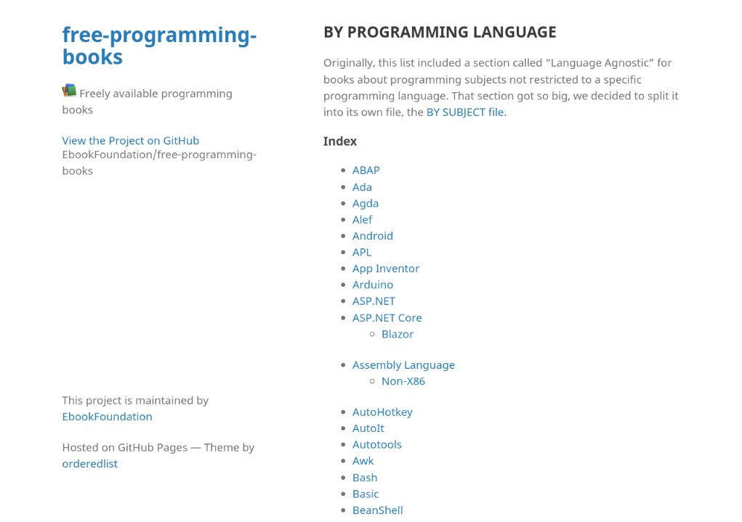This screenshot has height=522, width=742.
Task: Jump to the ABAP section
Action: pos(366,170)
